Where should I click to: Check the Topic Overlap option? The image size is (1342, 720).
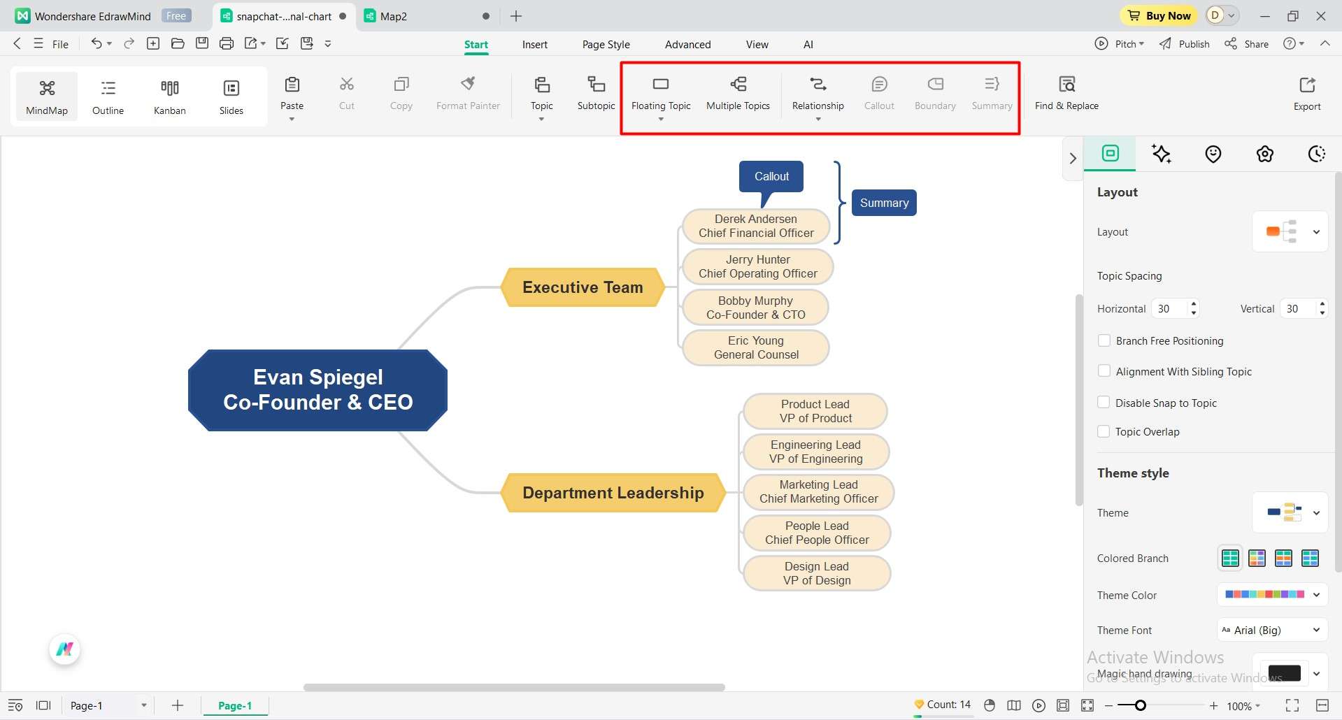(x=1104, y=431)
